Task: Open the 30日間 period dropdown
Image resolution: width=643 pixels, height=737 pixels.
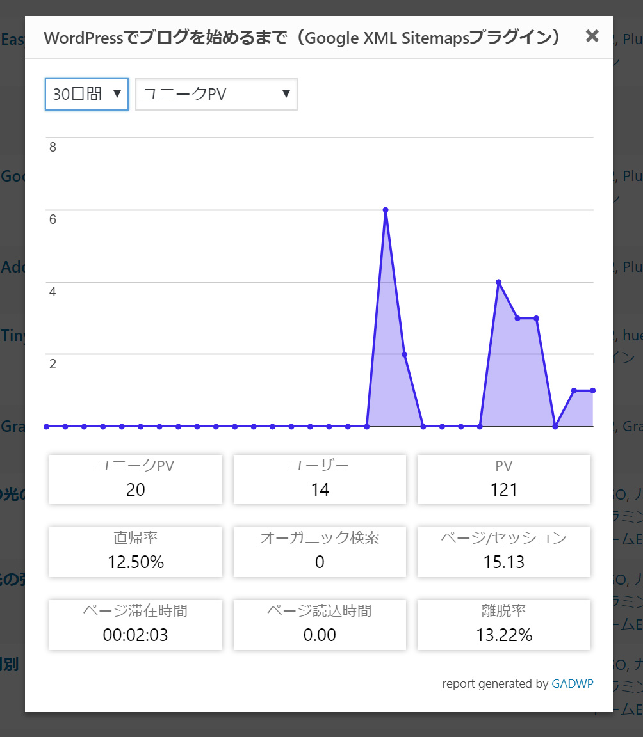Action: pyautogui.click(x=86, y=95)
